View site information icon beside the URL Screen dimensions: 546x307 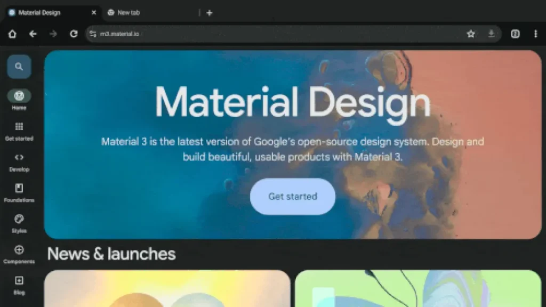pyautogui.click(x=93, y=34)
